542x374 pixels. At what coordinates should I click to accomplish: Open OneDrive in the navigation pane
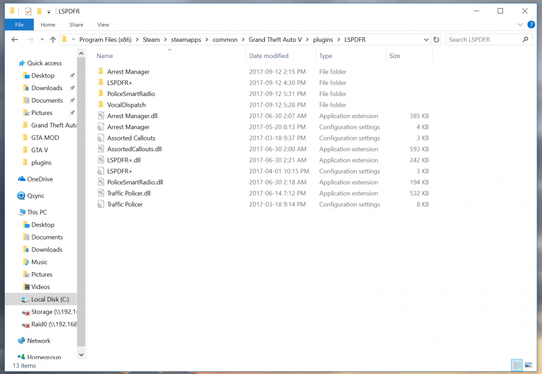[x=40, y=179]
